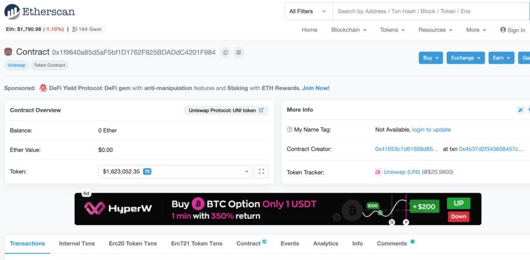Click the $0.00 Ether Value text
Viewport: 530px width, 260px height.
click(106, 150)
